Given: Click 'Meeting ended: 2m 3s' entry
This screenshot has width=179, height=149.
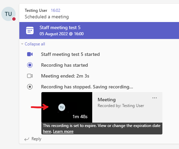Looking at the screenshot, I should click(65, 76).
